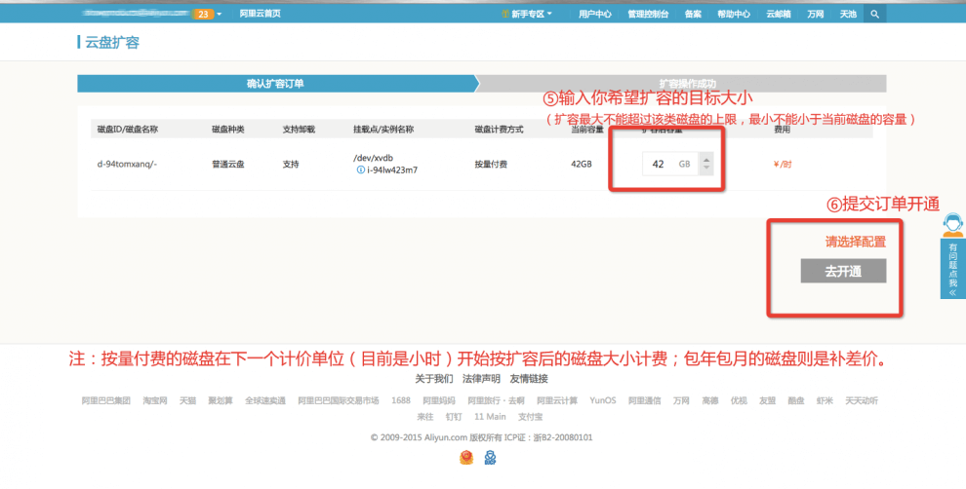
Task: Select 备案 in the top navigation
Action: [x=693, y=15]
